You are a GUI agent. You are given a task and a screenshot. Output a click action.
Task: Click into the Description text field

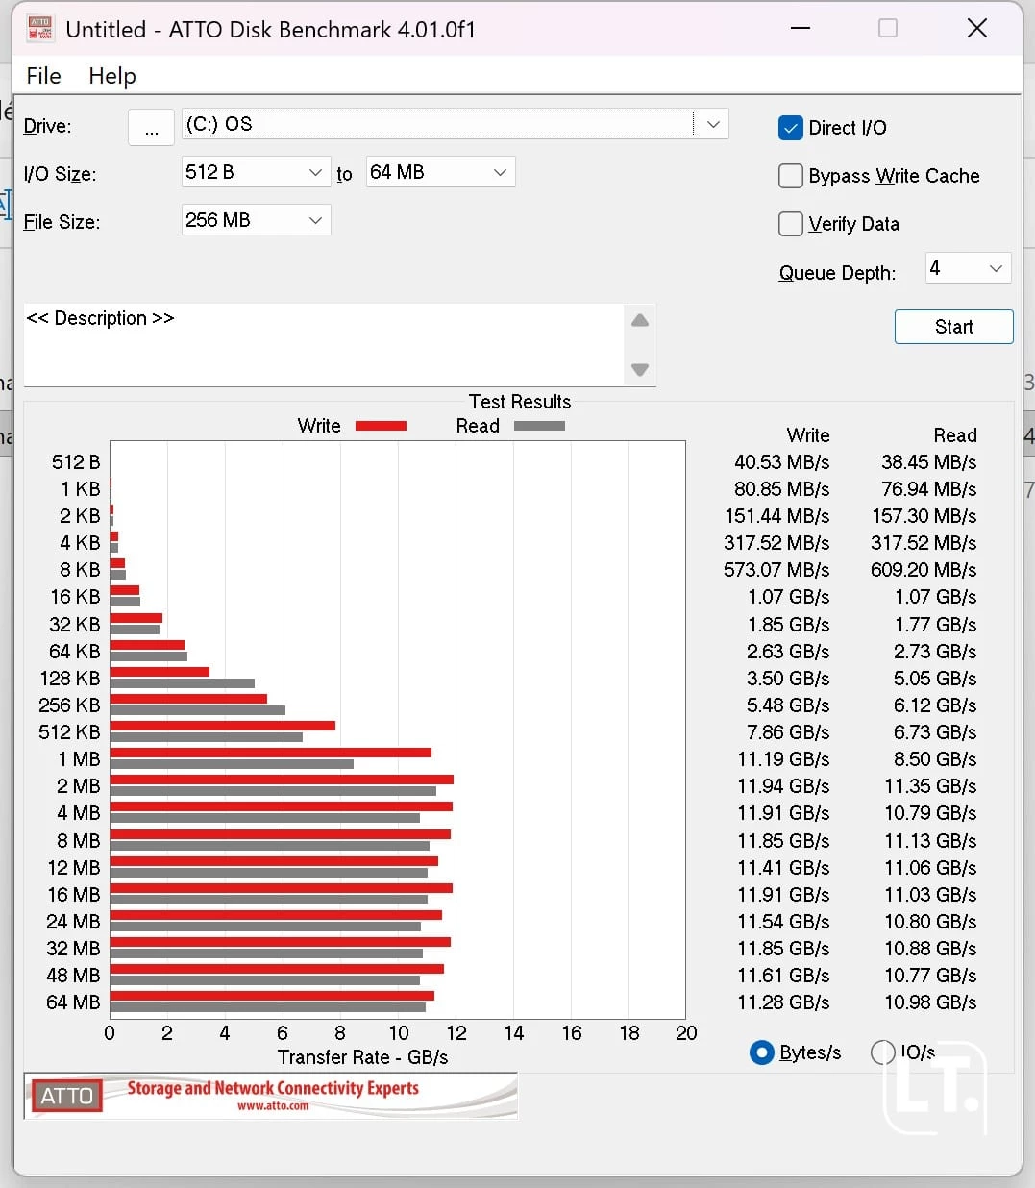pos(323,344)
